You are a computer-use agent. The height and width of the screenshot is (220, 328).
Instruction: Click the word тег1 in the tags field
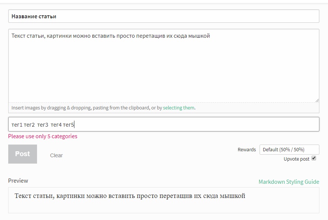(x=17, y=125)
